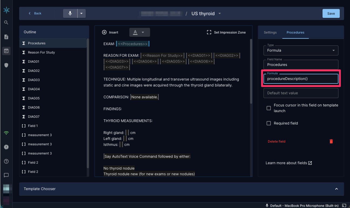This screenshot has height=208, width=350.
Task: Open the document icon in left sidebar
Action: click(x=6, y=37)
